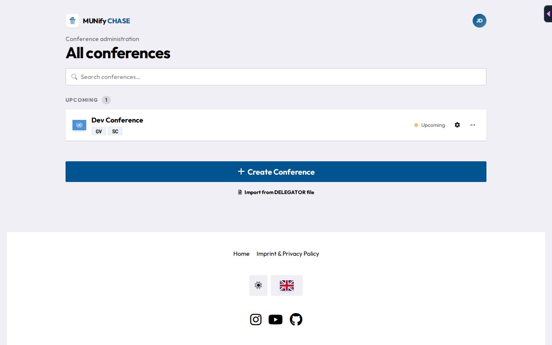Click the plus icon in Create Conference
The height and width of the screenshot is (345, 552).
[241, 172]
